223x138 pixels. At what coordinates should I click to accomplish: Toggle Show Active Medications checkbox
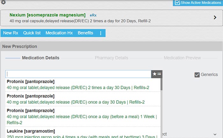tap(178, 3)
